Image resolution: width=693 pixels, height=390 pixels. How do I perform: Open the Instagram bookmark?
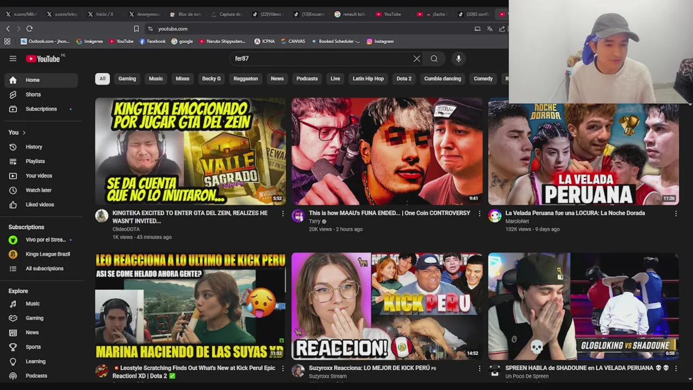(380, 41)
